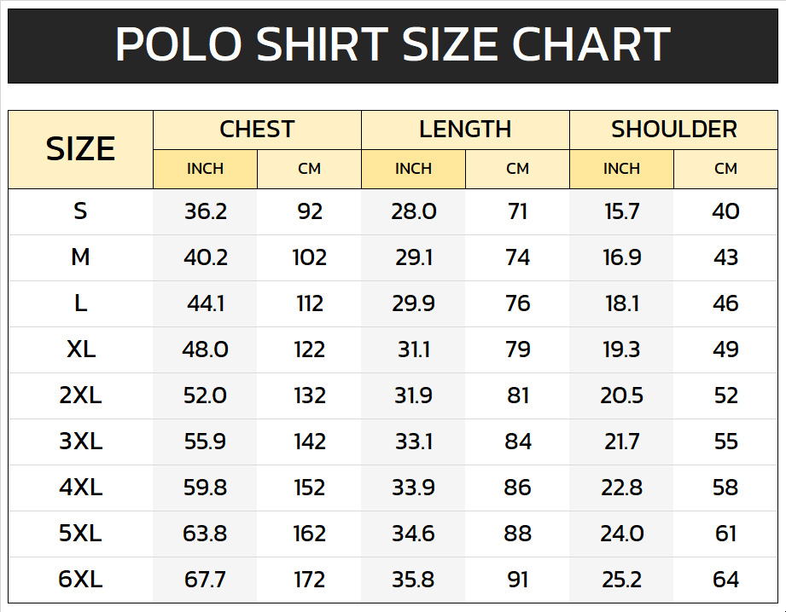Select the XL size row label
This screenshot has height=612, width=786.
[80, 349]
